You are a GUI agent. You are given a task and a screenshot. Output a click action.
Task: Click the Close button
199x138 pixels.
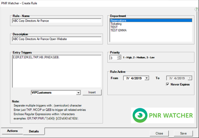pyautogui.click(x=159, y=133)
